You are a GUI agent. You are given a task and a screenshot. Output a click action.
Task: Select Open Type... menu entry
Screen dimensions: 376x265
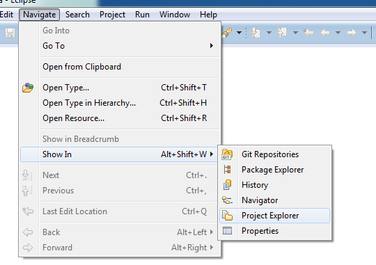tap(120, 88)
